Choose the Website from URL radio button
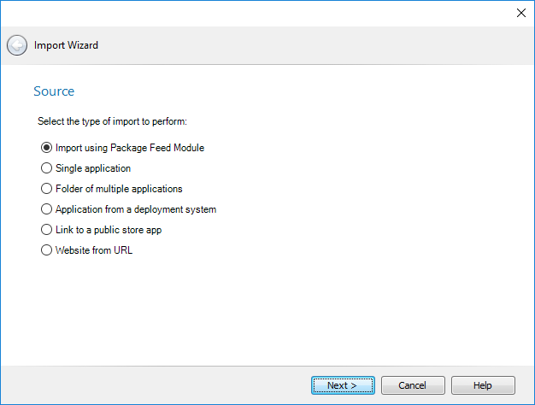 [47, 250]
